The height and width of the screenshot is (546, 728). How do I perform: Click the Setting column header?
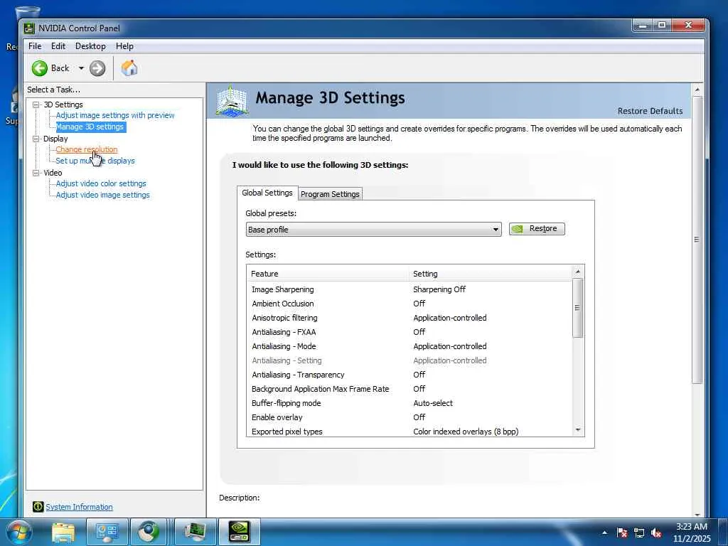coord(491,274)
